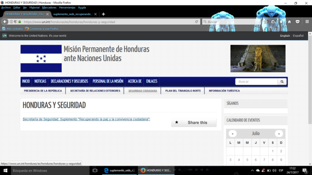Click the Share this button
The width and height of the screenshot is (312, 175).
point(194,122)
